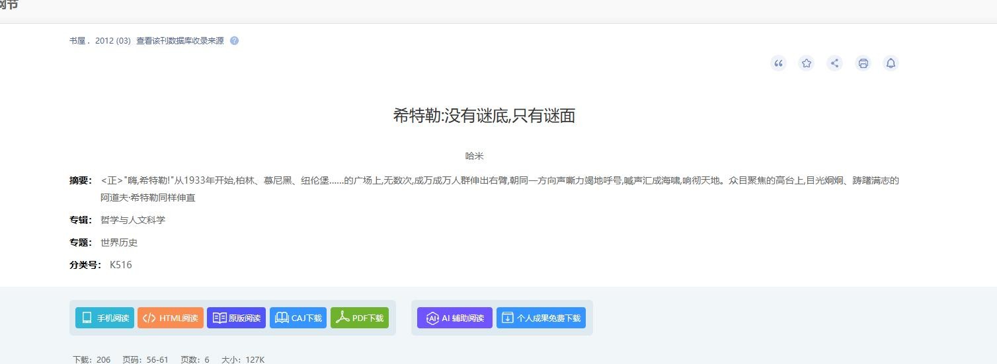Click the quote citation icon

(x=778, y=63)
